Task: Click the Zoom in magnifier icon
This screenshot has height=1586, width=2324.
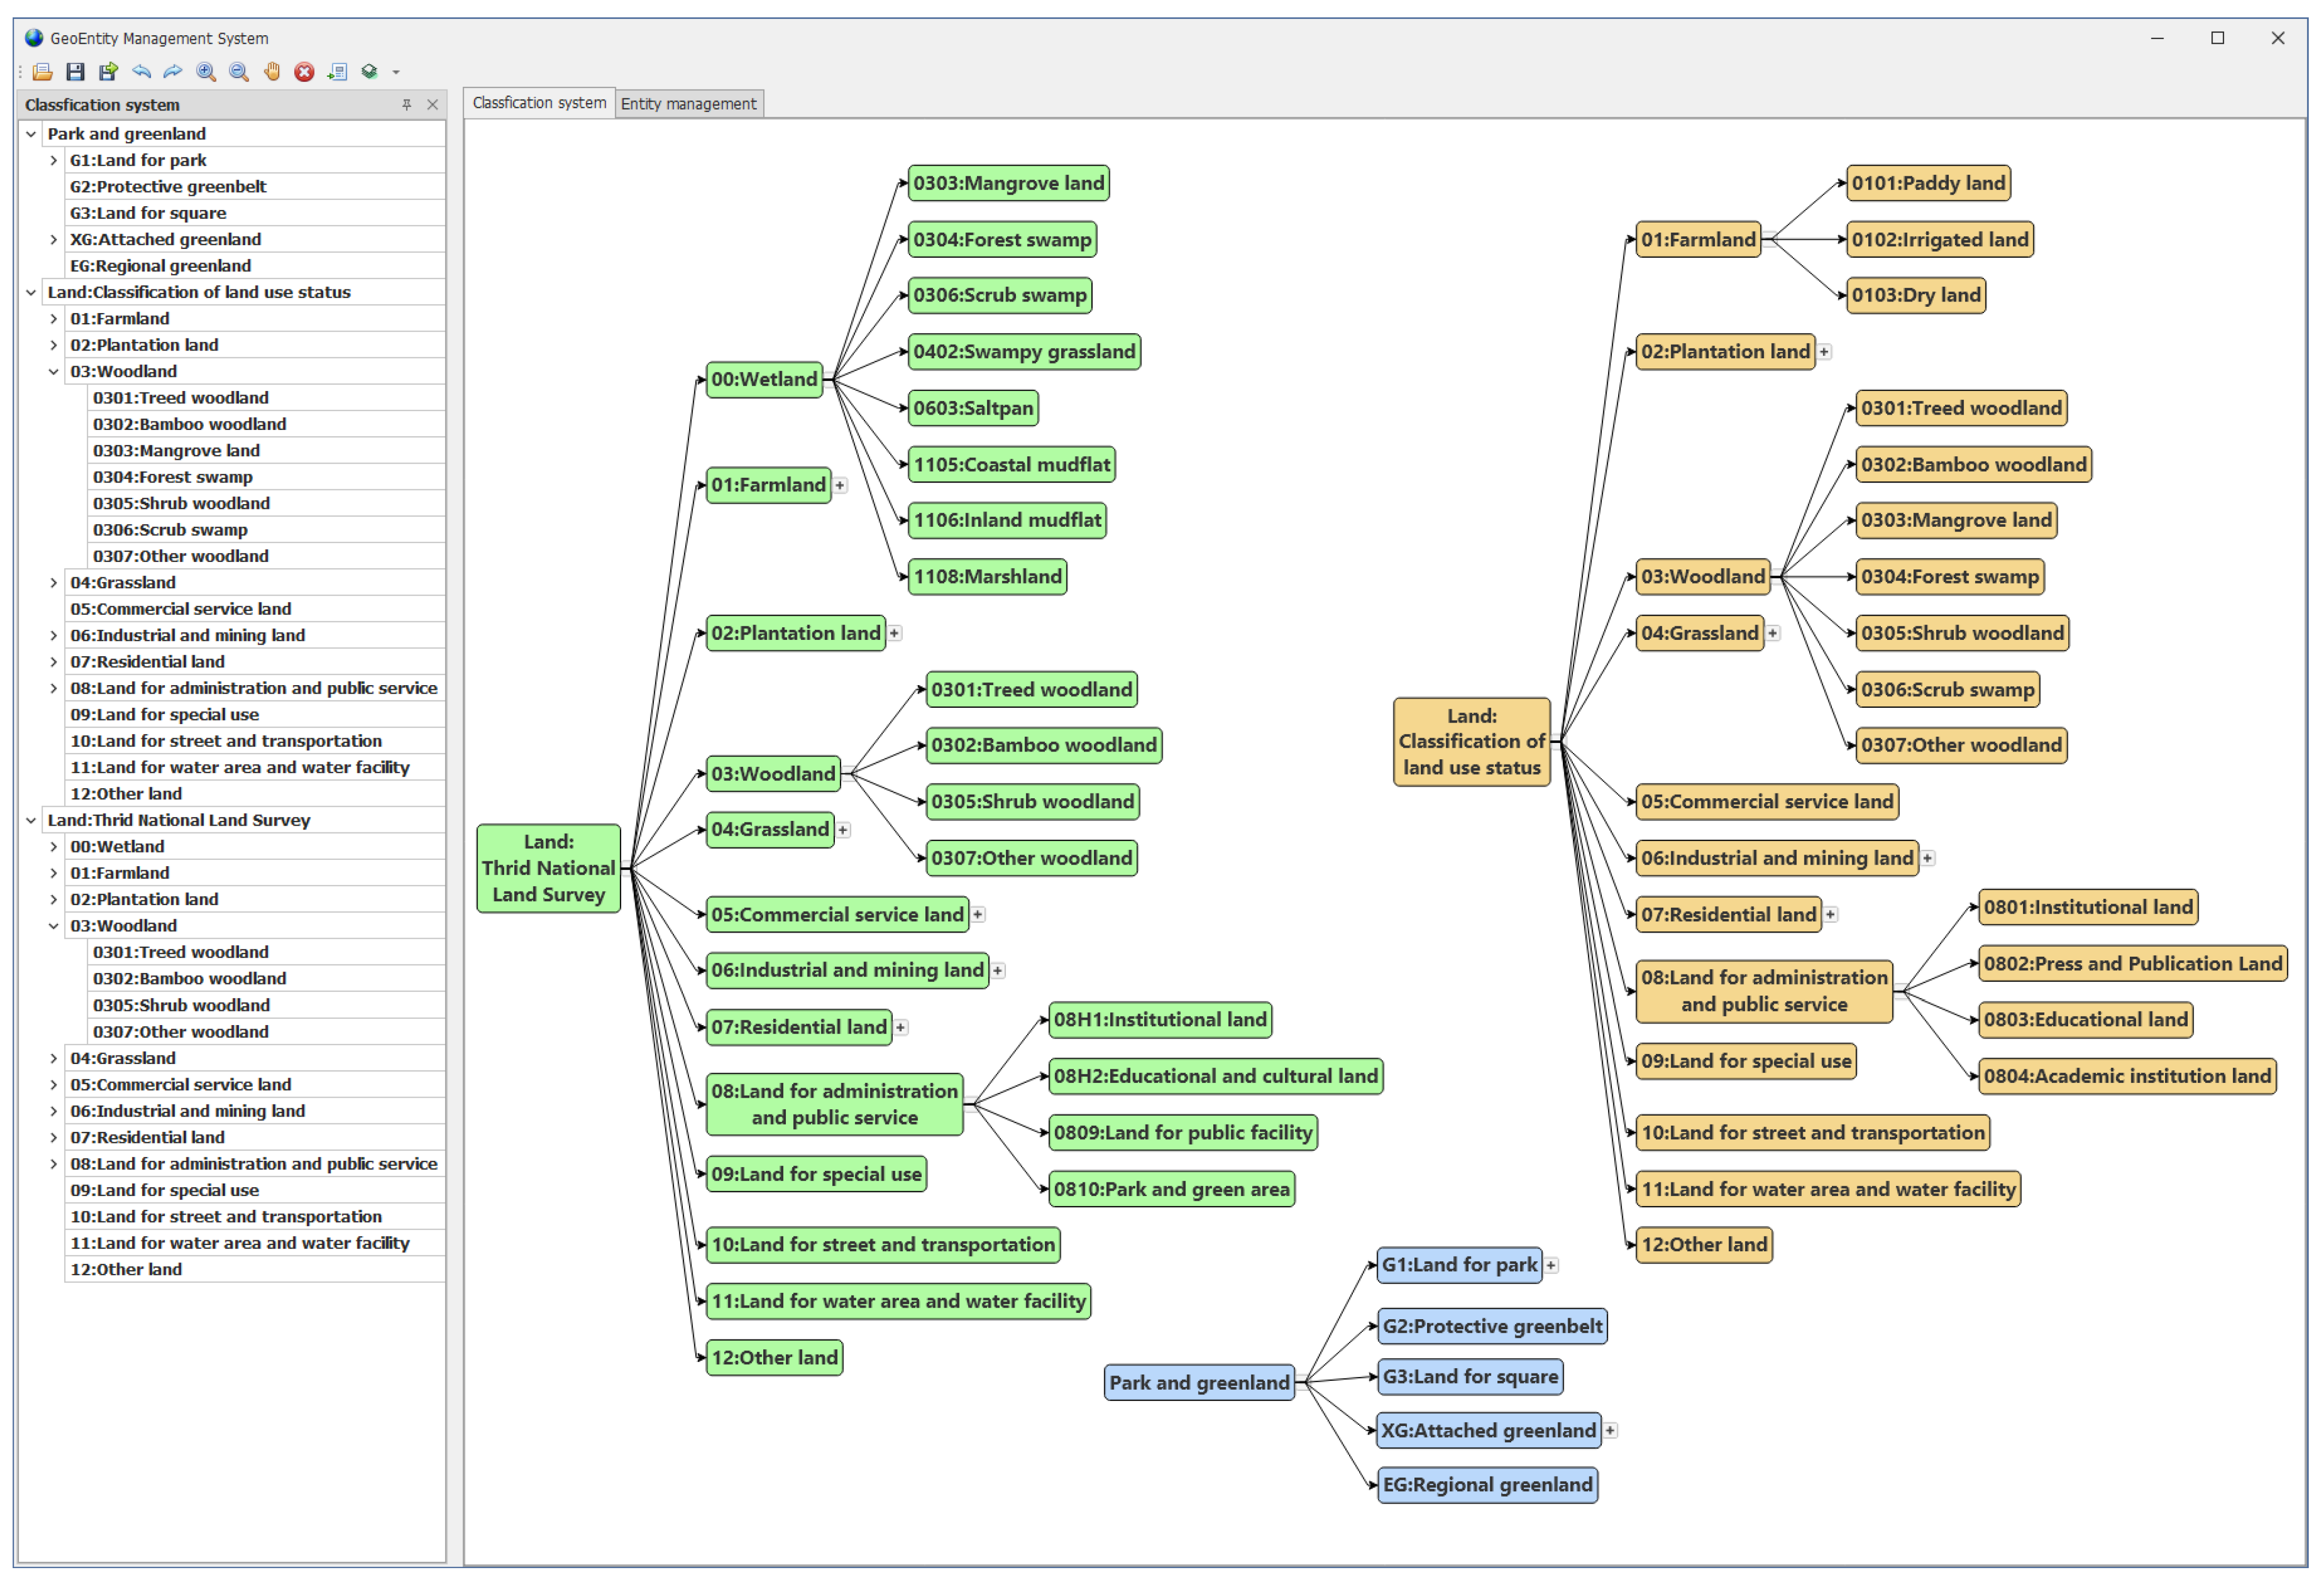Action: 206,72
